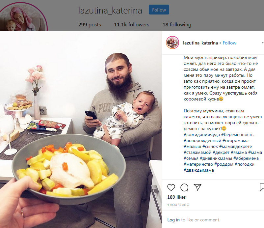Open lazutina_katerina username in post header
This screenshot has width=264, height=228.
pos(200,43)
